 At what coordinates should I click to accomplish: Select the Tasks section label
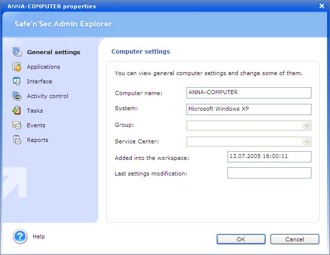[35, 111]
